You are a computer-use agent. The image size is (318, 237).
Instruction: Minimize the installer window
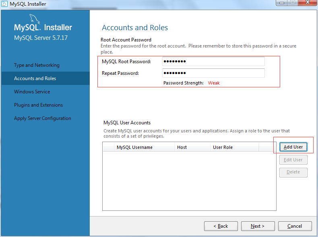pos(282,3)
